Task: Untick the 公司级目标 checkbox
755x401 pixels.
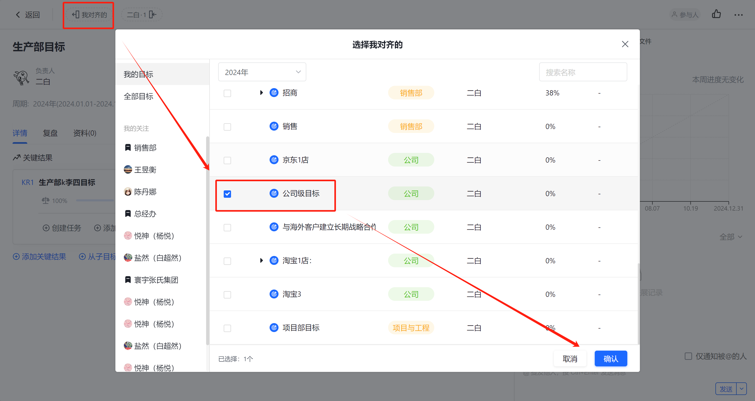Action: coord(227,194)
